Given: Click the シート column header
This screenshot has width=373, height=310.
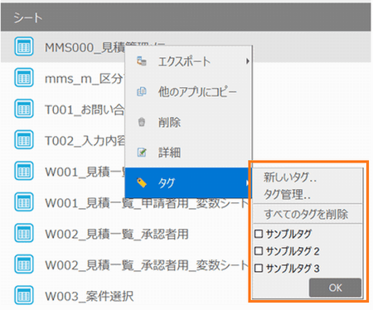Looking at the screenshot, I should [x=186, y=17].
